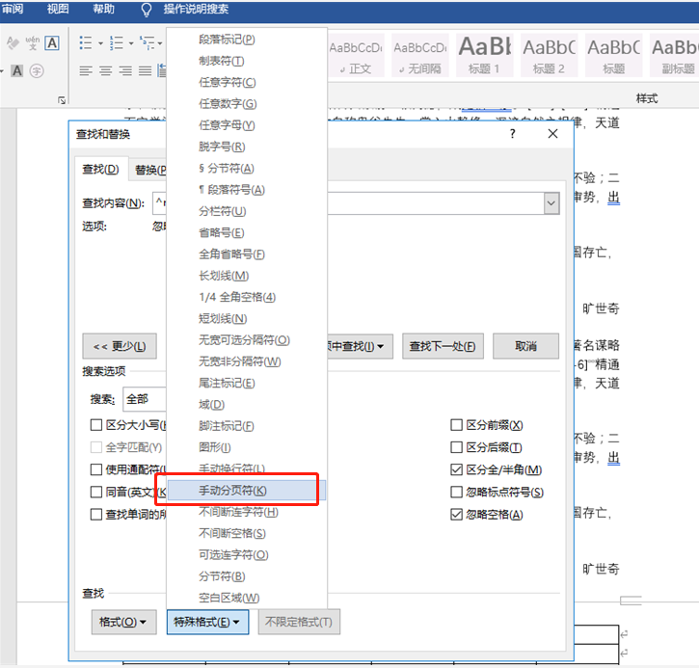
Task: Click the bullet list icon
Action: (x=86, y=43)
